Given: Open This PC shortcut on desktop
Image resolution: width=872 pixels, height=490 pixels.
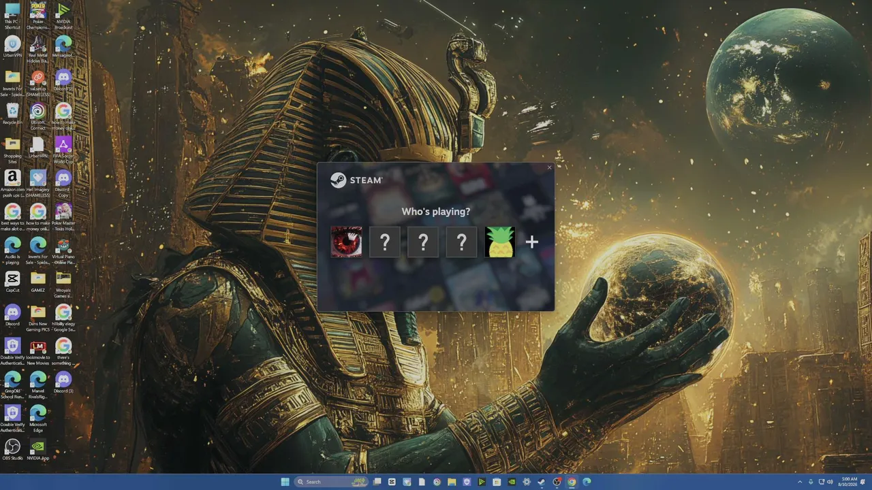Looking at the screenshot, I should pyautogui.click(x=12, y=16).
